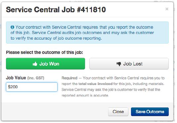Choose the Job Lost outcome button
Screen dimensions: 177x123
129,63
